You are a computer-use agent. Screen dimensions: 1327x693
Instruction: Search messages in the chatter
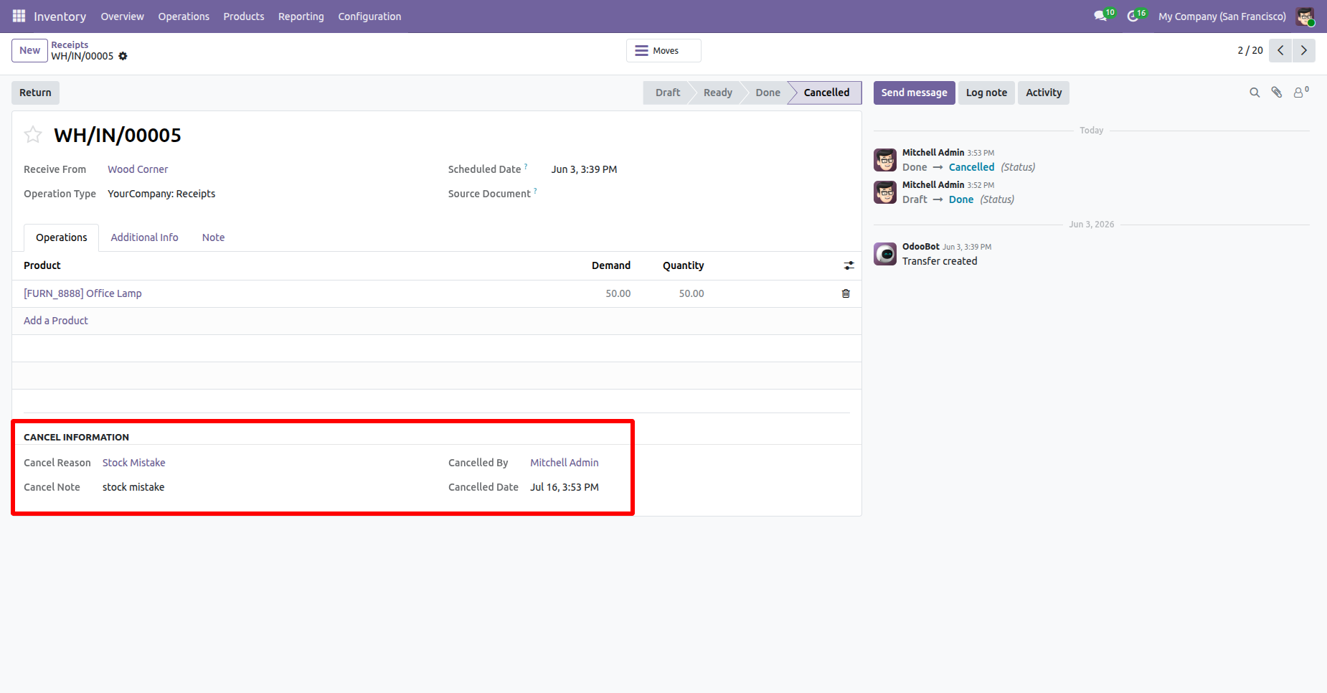(x=1255, y=93)
